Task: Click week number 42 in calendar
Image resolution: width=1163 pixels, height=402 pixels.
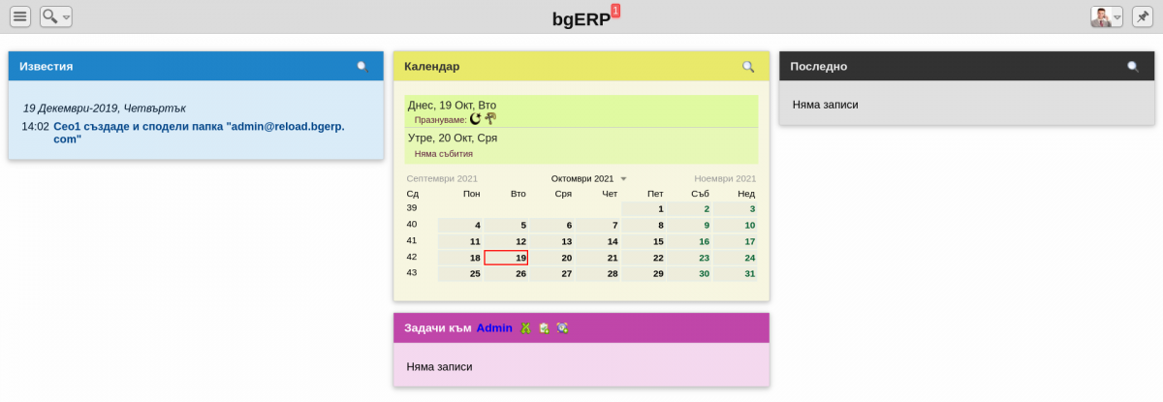Action: 412,258
